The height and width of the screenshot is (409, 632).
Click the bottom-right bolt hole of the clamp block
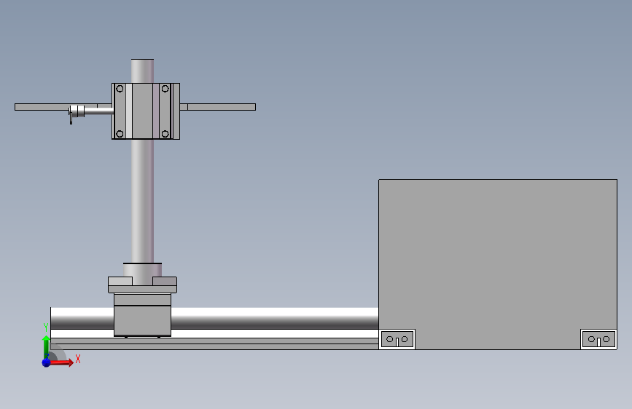tap(165, 134)
